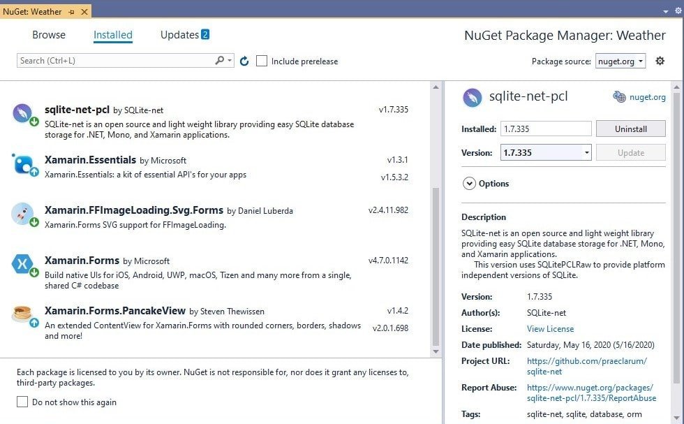
Task: Close the NuGet: Weather tab
Action: (84, 12)
